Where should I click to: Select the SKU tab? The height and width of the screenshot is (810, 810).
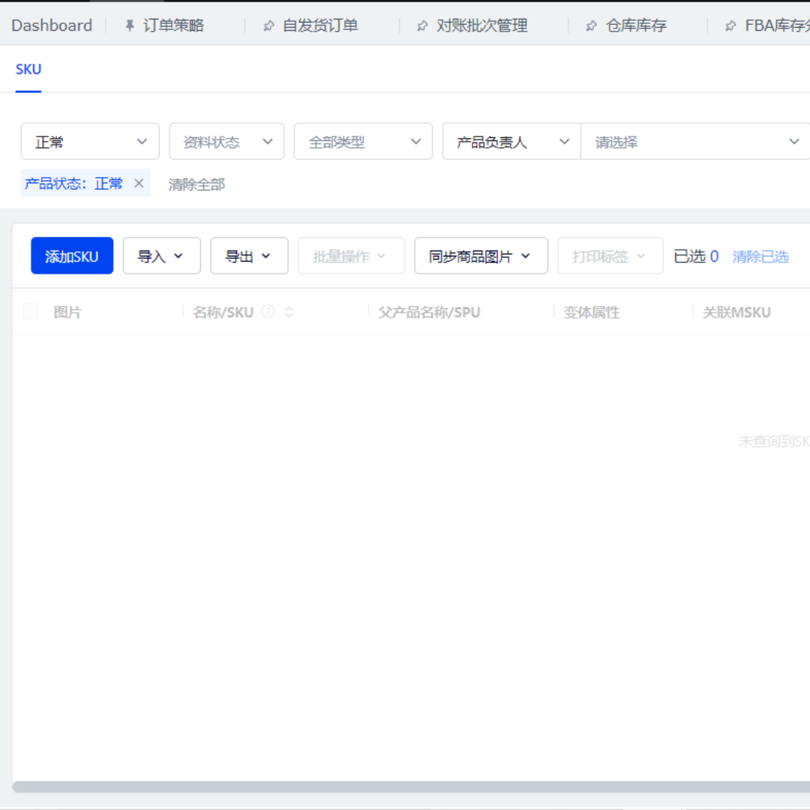point(28,70)
